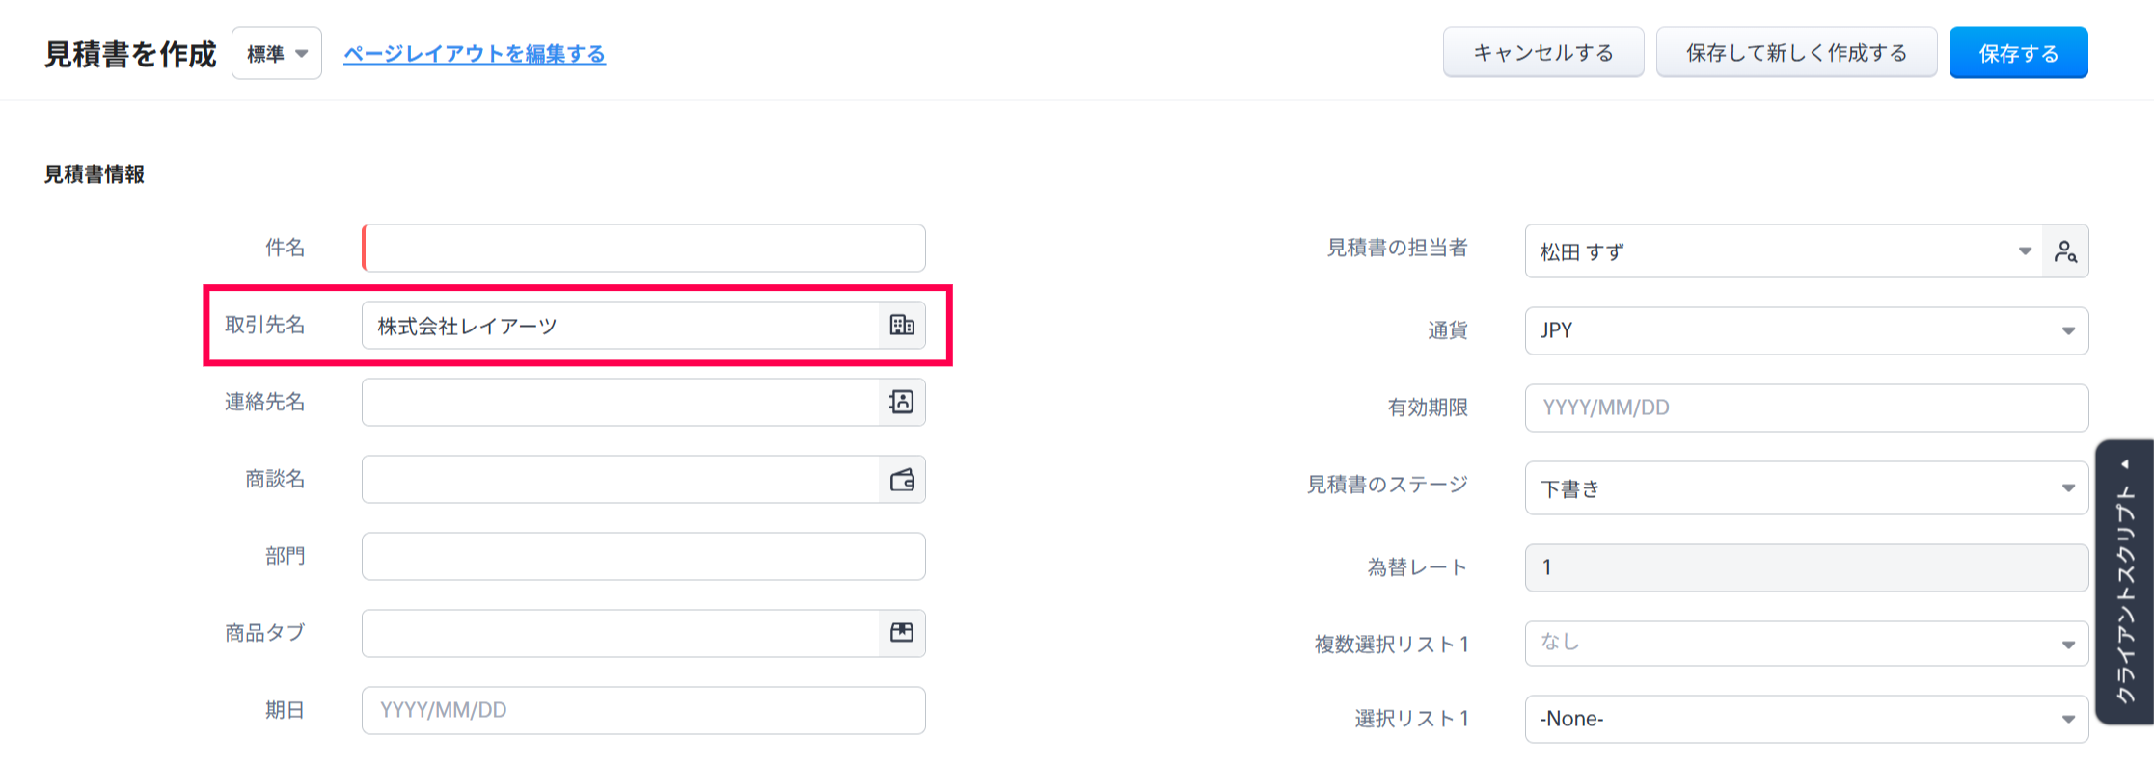Click the blue 保存する button
Viewport: 2154px width, 763px height.
[x=2018, y=53]
